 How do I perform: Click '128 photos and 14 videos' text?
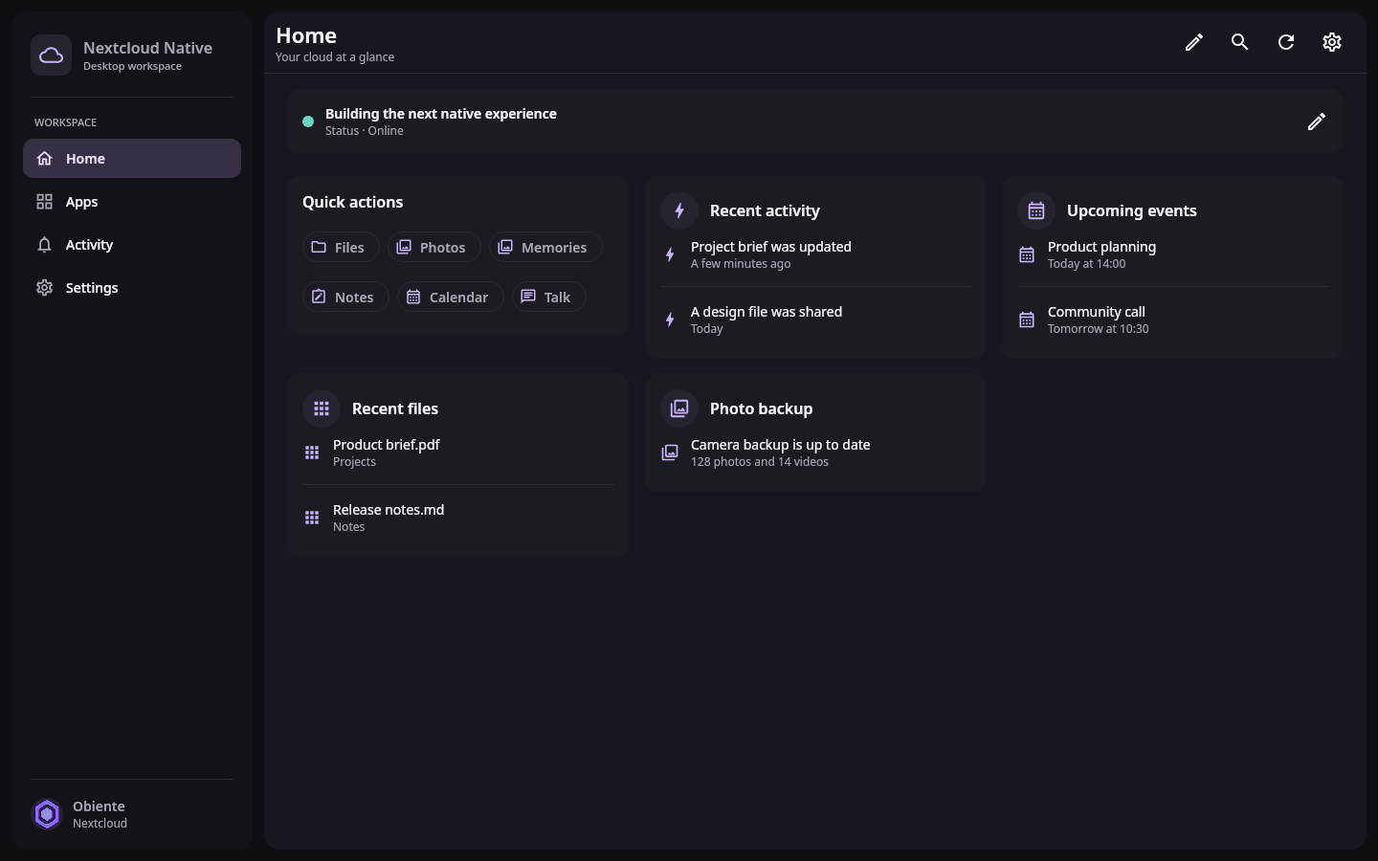tap(760, 462)
